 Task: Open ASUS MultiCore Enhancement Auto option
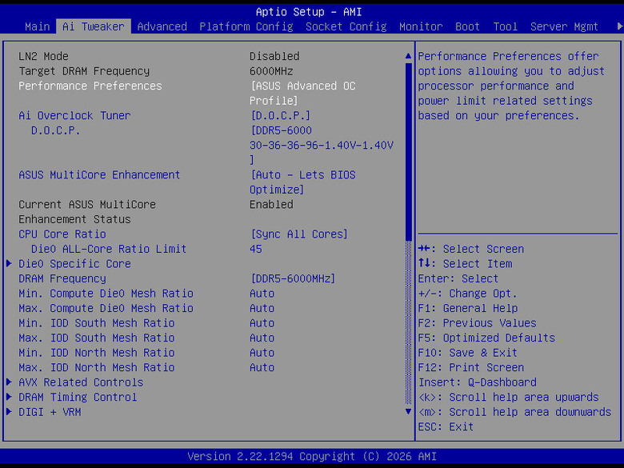[x=302, y=182]
